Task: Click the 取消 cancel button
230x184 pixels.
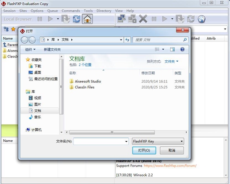Action: coord(172,150)
